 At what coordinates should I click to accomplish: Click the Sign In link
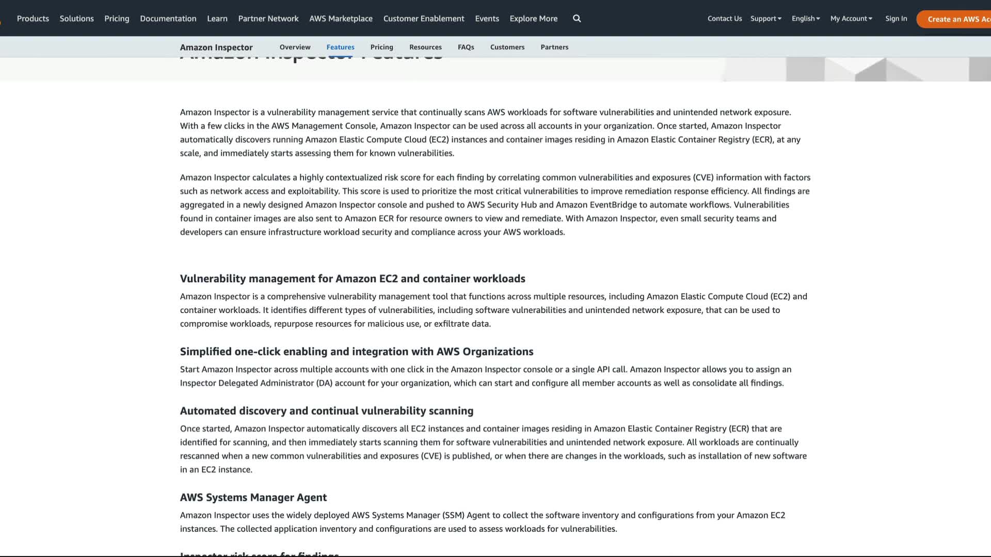[896, 19]
